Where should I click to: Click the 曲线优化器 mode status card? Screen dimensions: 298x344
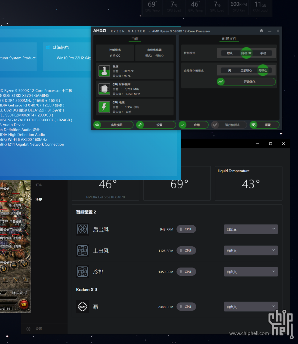tap(154, 53)
